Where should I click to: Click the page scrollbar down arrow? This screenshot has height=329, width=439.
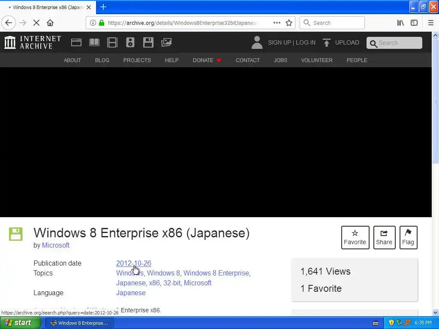pyautogui.click(x=435, y=312)
